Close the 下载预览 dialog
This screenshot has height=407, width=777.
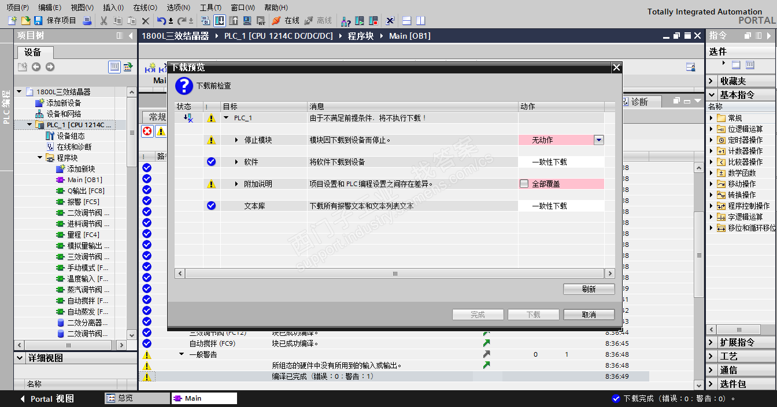[x=616, y=68]
